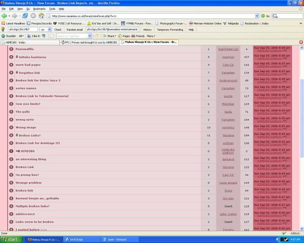This screenshot has height=243, width=304.
Task: Open the author link SubOrbital LOL
Action: coord(228,49)
